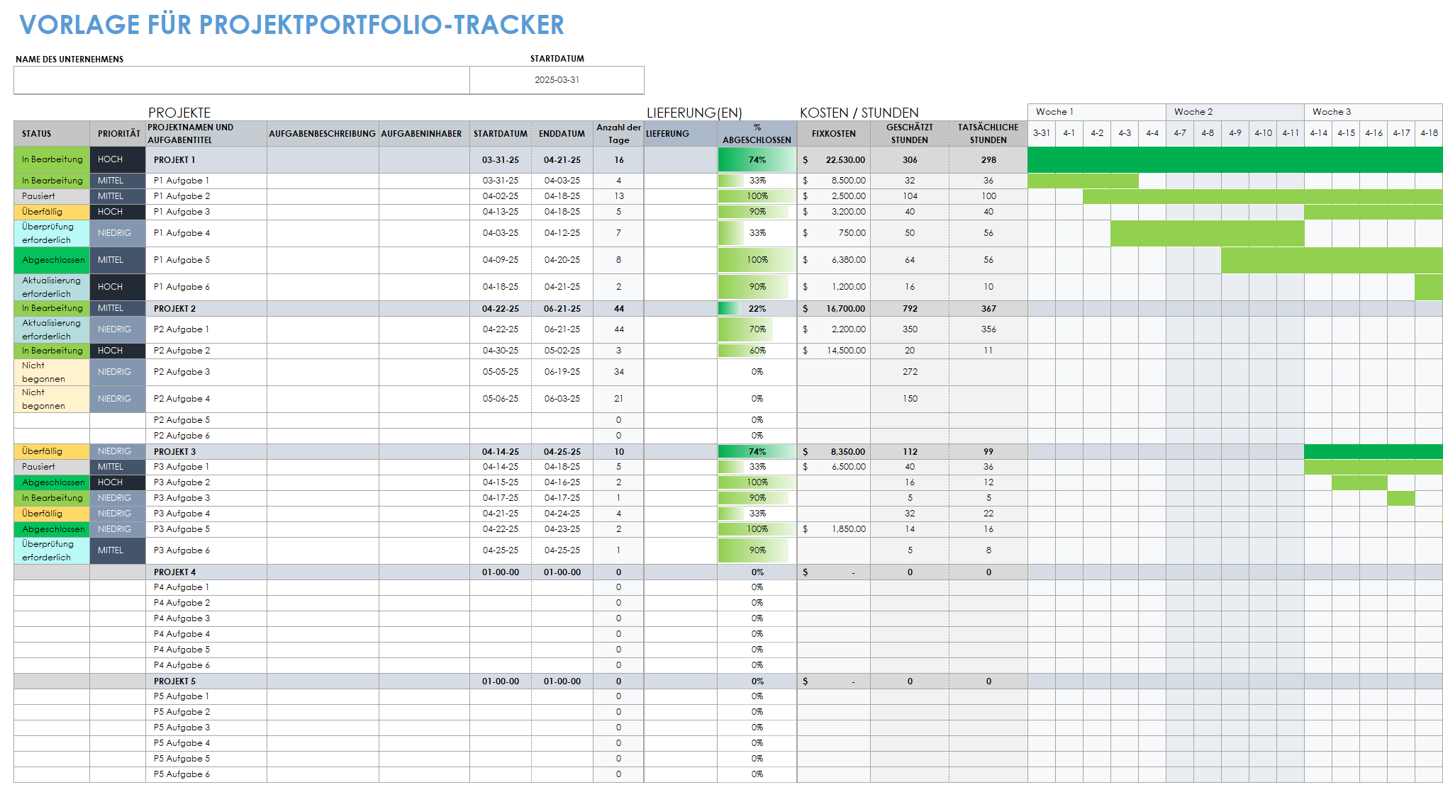1443x792 pixels.
Task: Click the 14,500.00 fixed cost of P2 Aufgabe 2
Action: pos(834,351)
